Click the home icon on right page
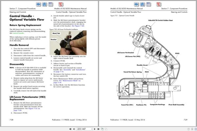Viewport: 197px width, 131px height. [x=142, y=4]
